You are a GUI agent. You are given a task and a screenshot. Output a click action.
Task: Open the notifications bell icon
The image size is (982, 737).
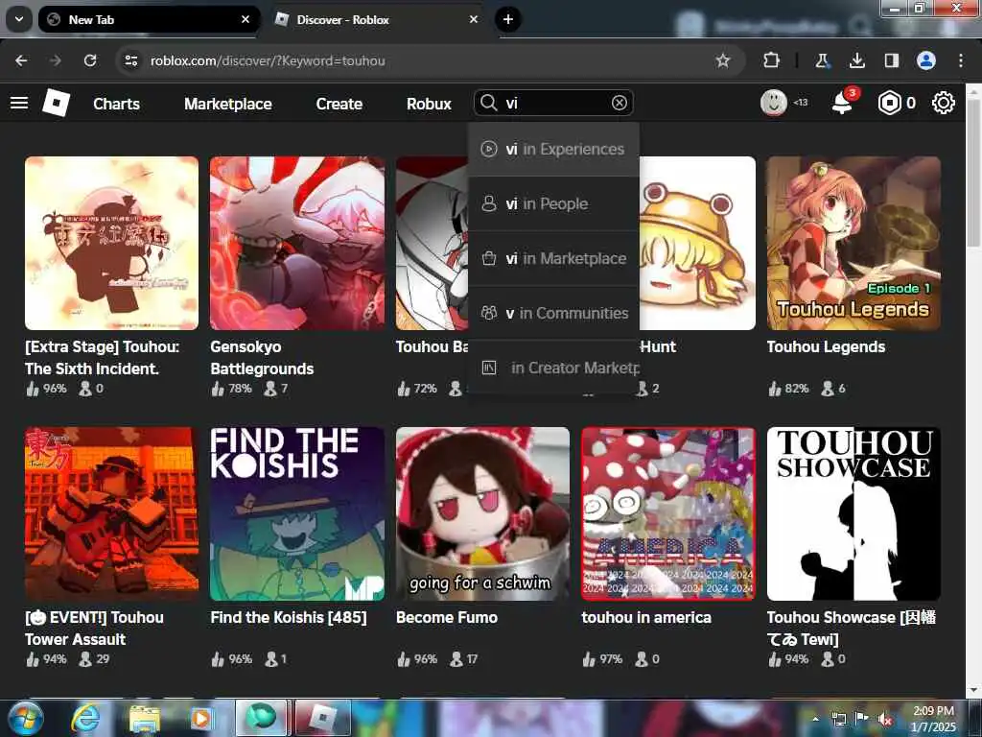842,103
